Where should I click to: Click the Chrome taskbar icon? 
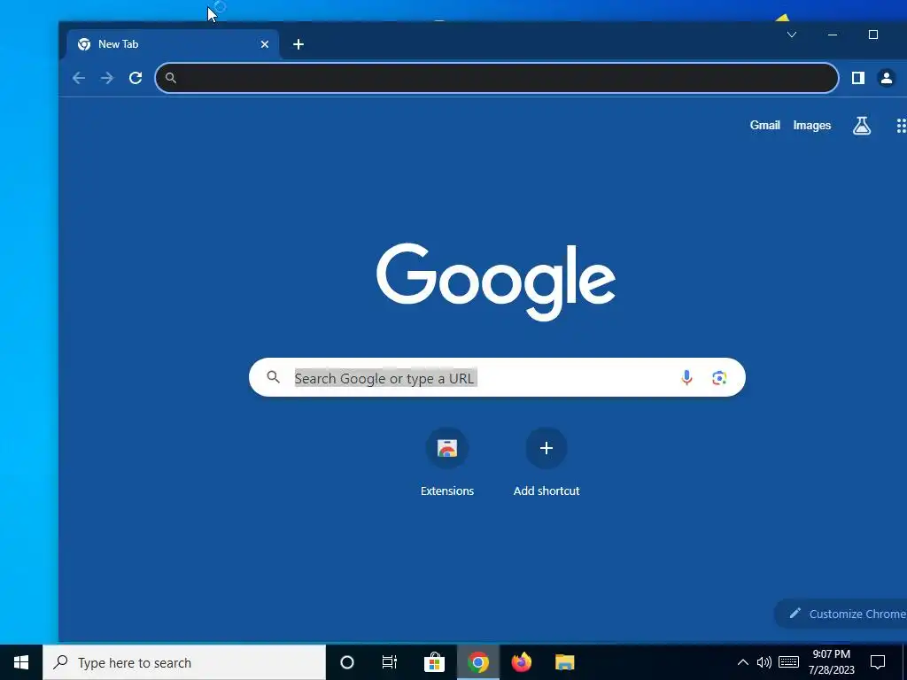[477, 662]
